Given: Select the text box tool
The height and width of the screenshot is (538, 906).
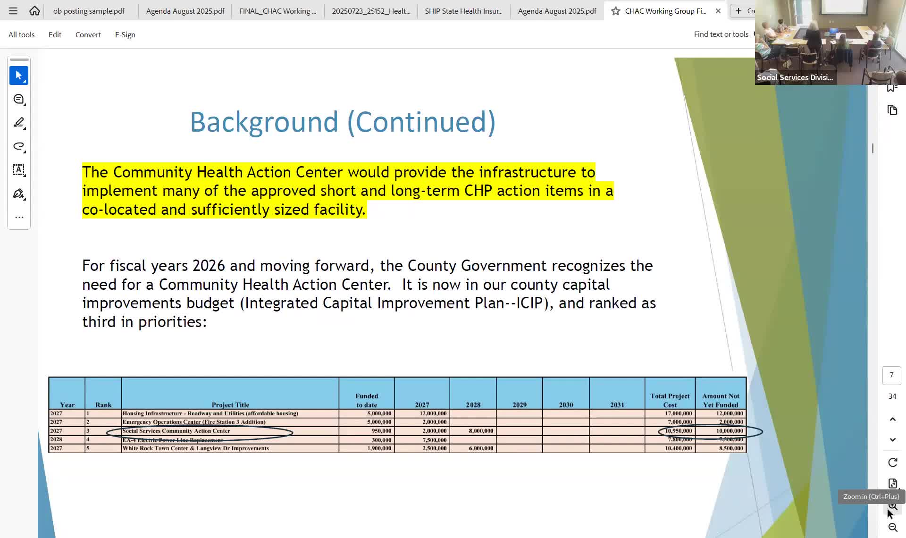Looking at the screenshot, I should tap(19, 170).
